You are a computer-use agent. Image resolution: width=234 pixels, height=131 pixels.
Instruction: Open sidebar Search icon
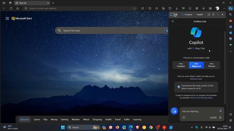click(x=231, y=15)
